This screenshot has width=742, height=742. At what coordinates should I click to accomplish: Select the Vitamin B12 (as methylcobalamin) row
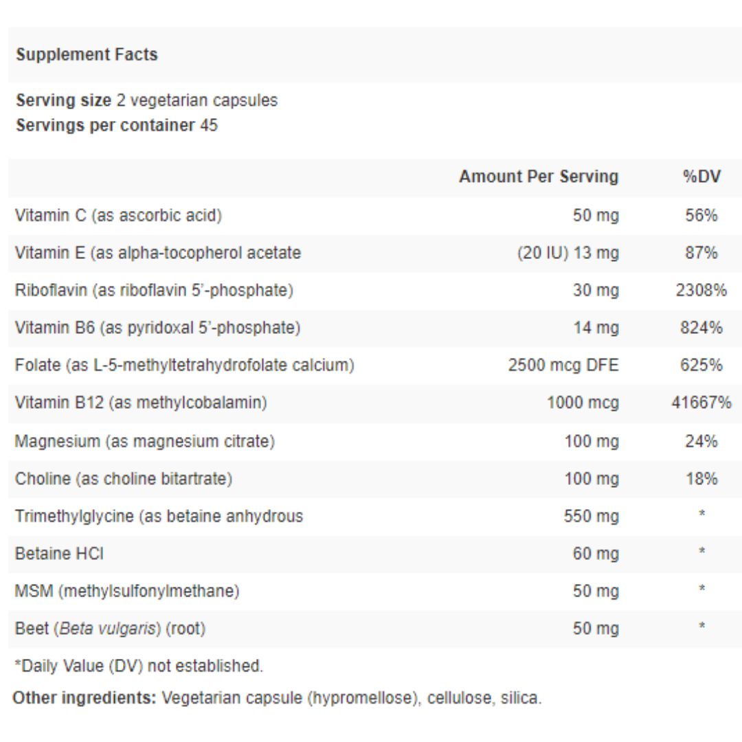click(141, 403)
